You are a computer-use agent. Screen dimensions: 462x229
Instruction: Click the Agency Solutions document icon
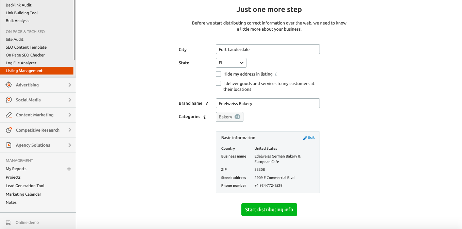coord(9,145)
